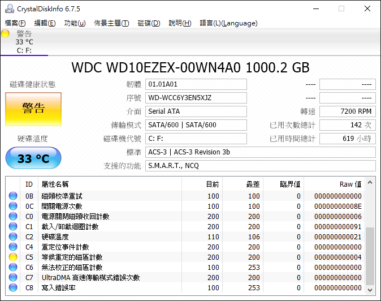Click the power on count field 142 次
381x301 pixels.
pyautogui.click(x=348, y=125)
